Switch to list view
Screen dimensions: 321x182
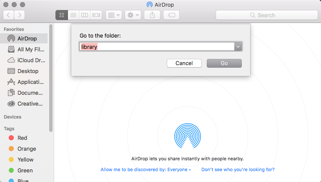click(x=73, y=15)
